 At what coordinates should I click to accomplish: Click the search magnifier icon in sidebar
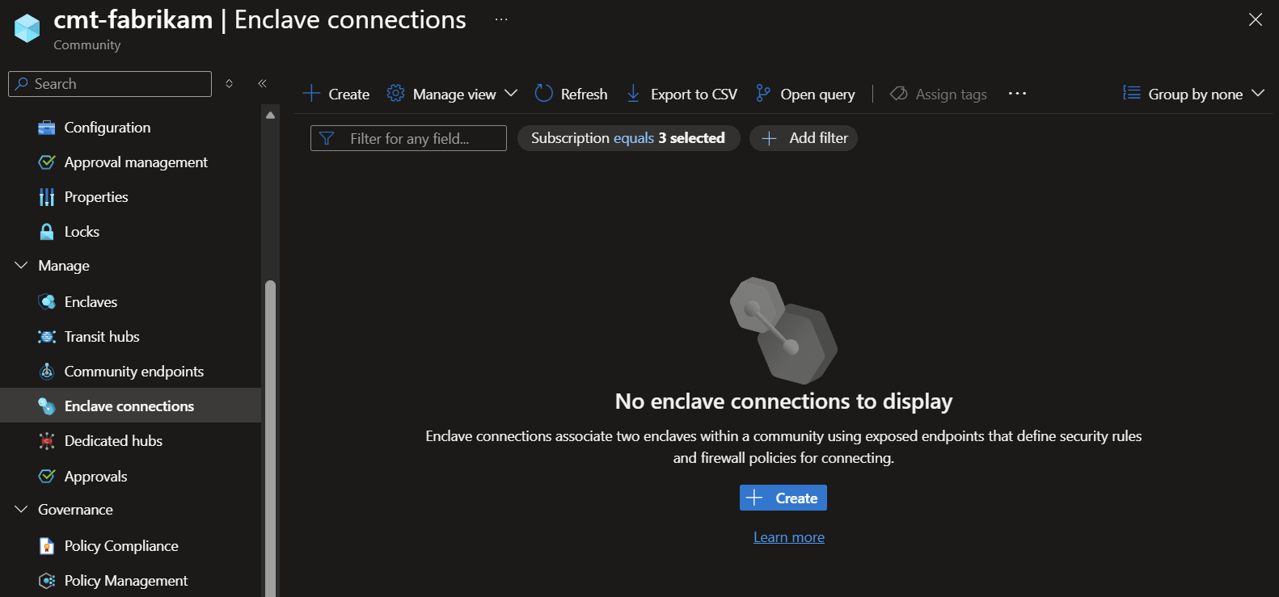(x=22, y=84)
